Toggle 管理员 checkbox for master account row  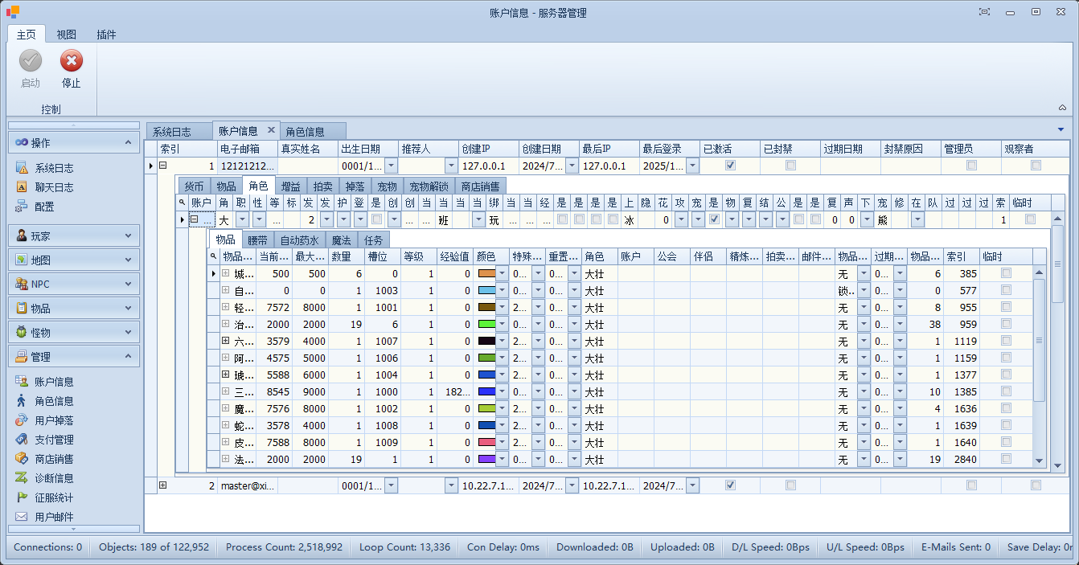pyautogui.click(x=971, y=485)
